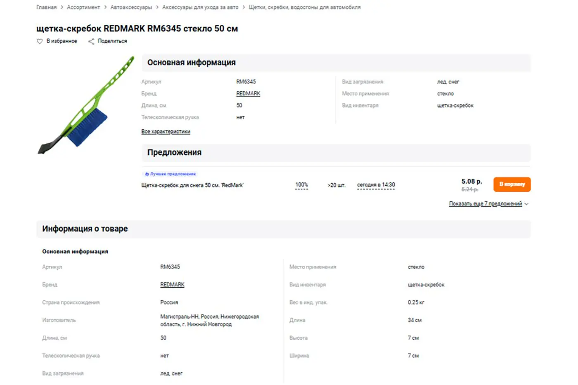Click delivery time сегодня в 14:30
The width and height of the screenshot is (578, 385).
[x=376, y=185]
